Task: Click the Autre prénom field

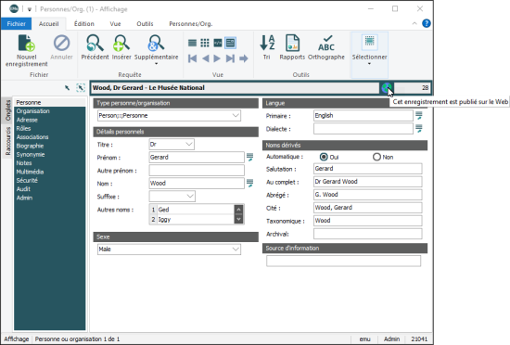Action: (197, 171)
